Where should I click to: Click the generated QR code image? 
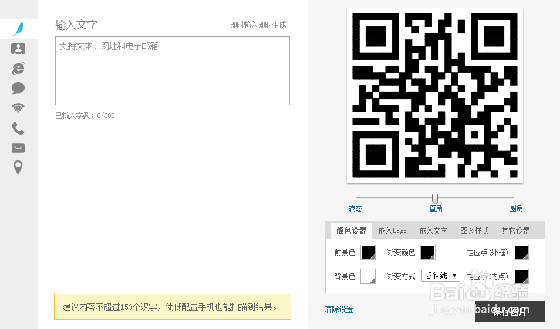tap(434, 95)
